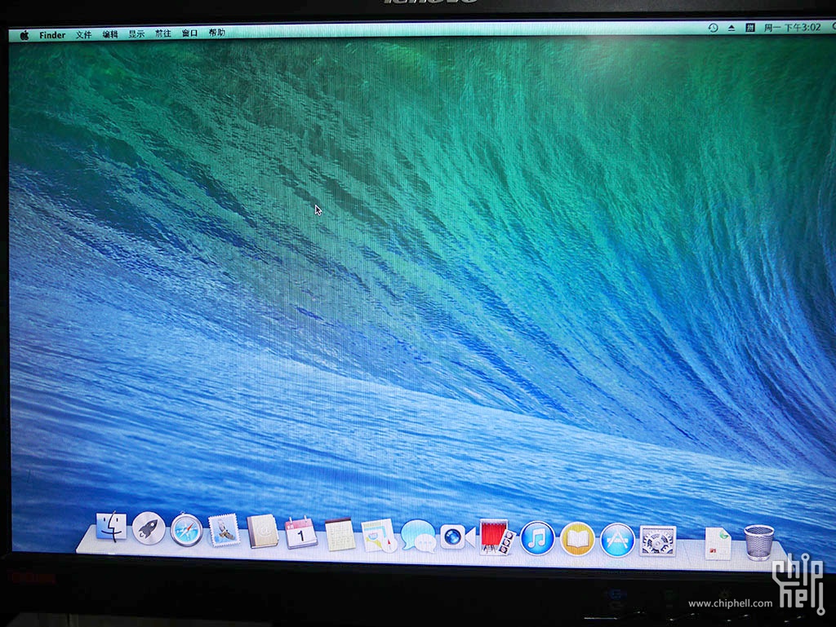Open iBooks orange book icon
836x627 pixels.
577,539
